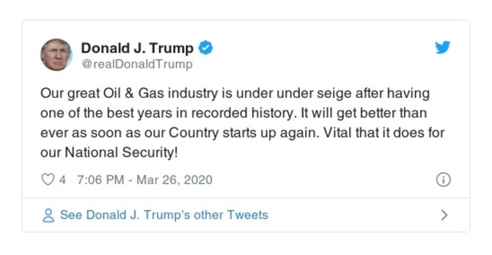
Task: Open See Donald J. Trump's other Tweets
Action: [x=164, y=216]
